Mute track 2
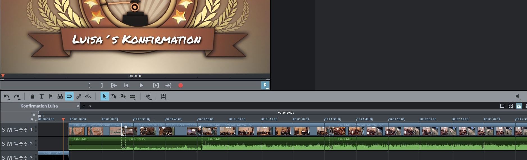The image size is (527, 160). coord(9,144)
